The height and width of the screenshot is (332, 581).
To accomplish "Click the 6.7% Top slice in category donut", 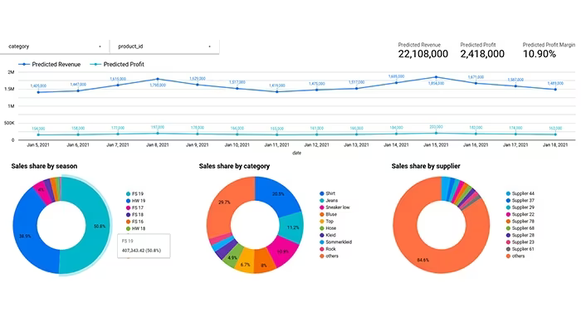I will [x=245, y=261].
